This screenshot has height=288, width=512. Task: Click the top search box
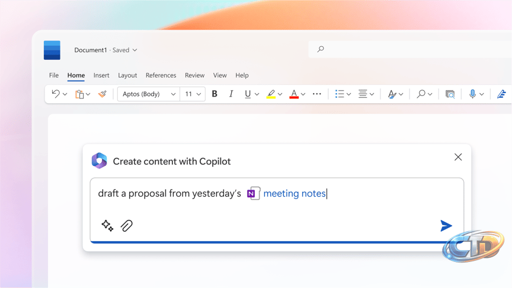pos(410,49)
